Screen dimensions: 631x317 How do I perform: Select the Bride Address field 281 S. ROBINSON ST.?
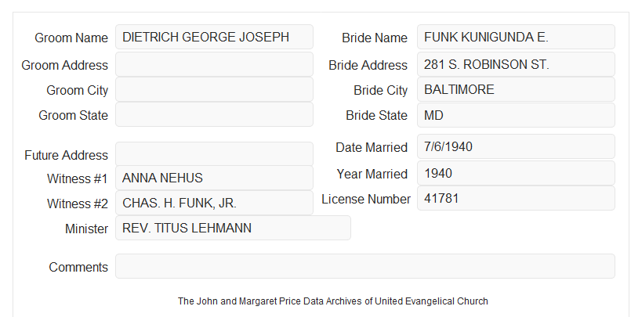coord(516,64)
